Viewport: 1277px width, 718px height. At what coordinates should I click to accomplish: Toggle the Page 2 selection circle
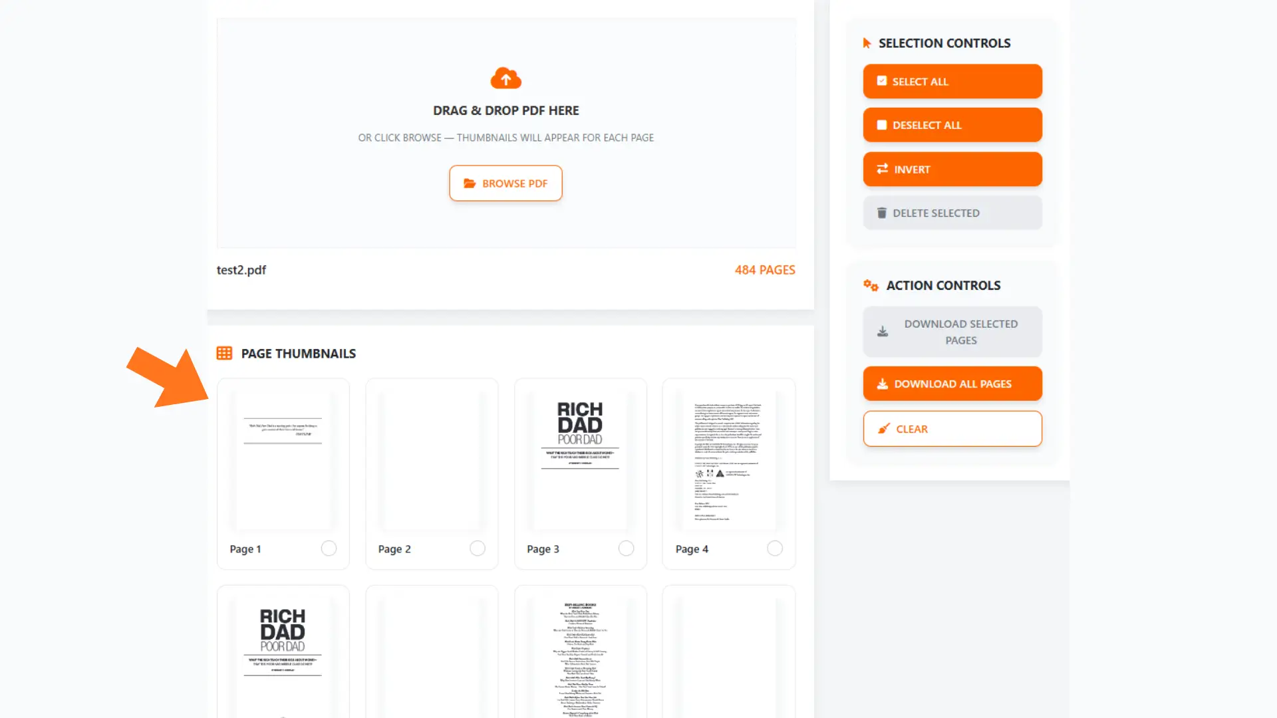click(478, 548)
